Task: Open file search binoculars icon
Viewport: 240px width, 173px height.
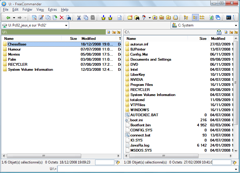Action: pos(68,18)
